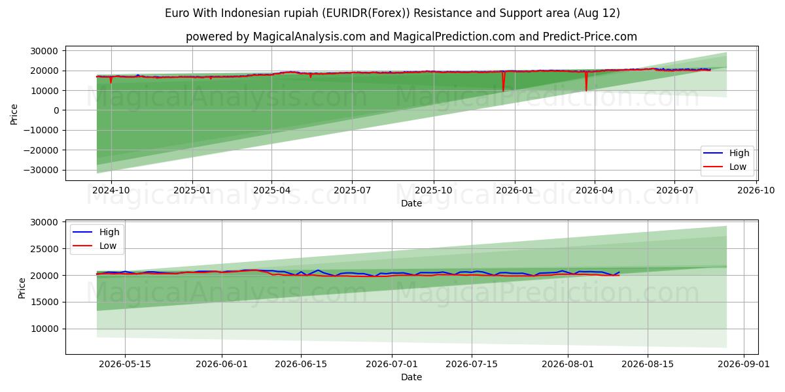Click the '2026-07-01' date tick label
785x392 pixels.
392,365
